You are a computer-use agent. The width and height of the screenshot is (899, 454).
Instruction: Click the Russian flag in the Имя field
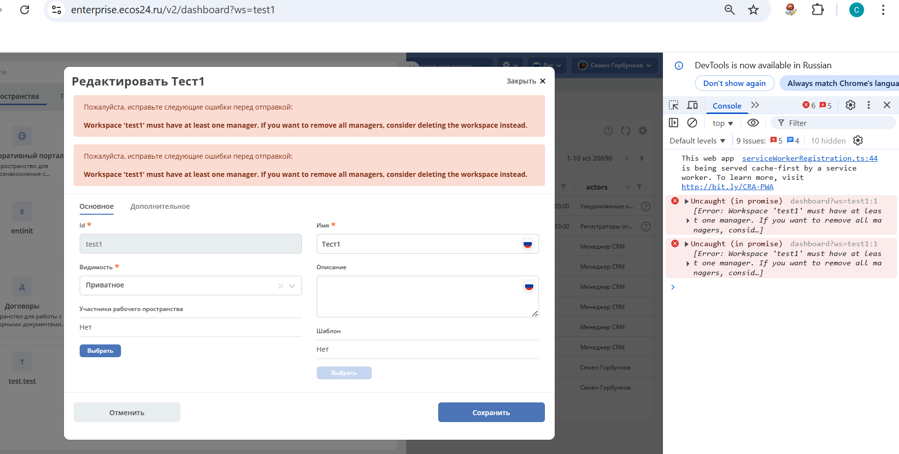[x=528, y=244]
